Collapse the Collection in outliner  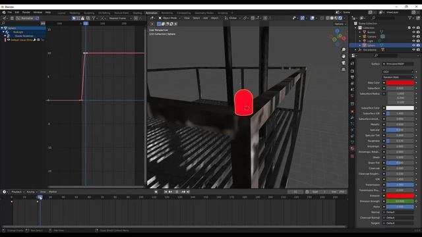tap(356, 28)
